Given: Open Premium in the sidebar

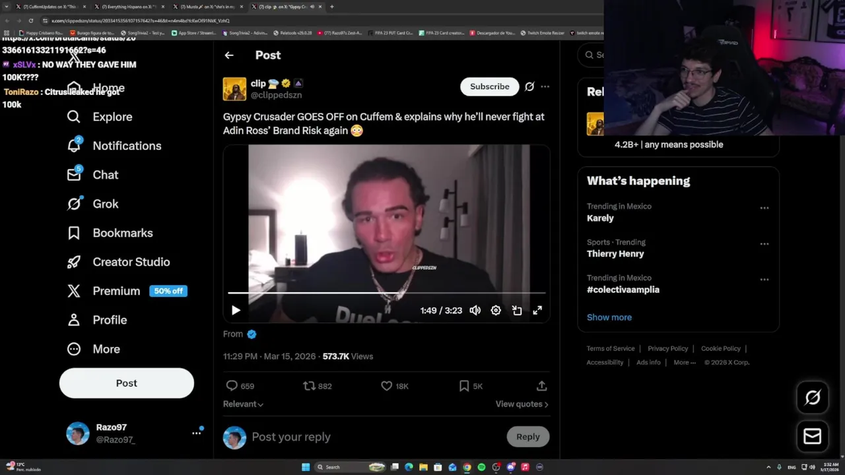Looking at the screenshot, I should pyautogui.click(x=103, y=291).
